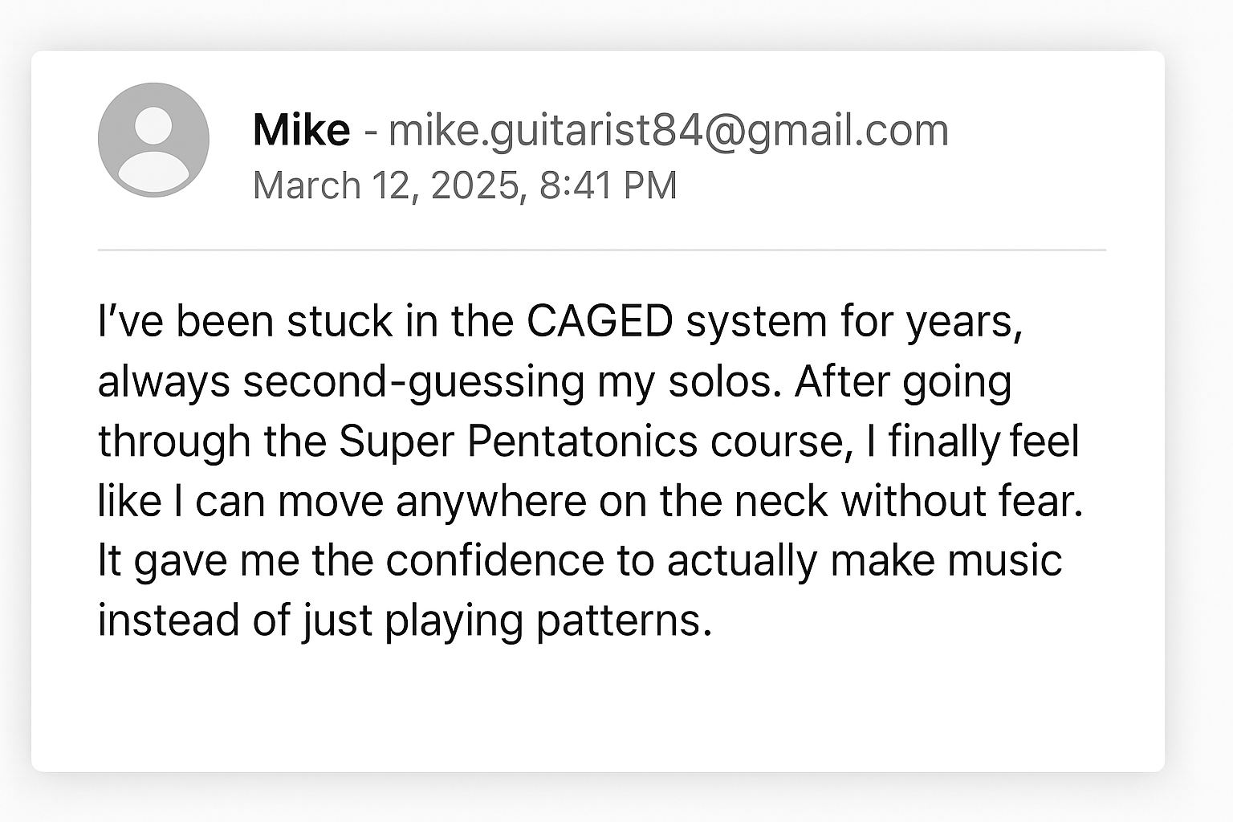
Task: Click the last line ending with patterns
Action: (x=405, y=621)
